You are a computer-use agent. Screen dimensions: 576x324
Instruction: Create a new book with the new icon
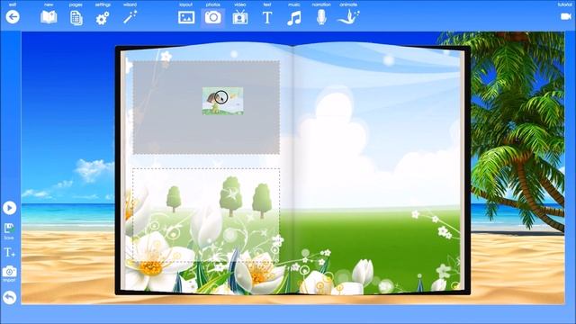click(x=49, y=17)
